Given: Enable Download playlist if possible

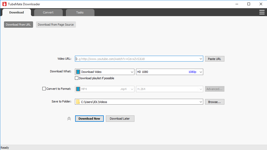Looking at the screenshot, I should (x=77, y=78).
